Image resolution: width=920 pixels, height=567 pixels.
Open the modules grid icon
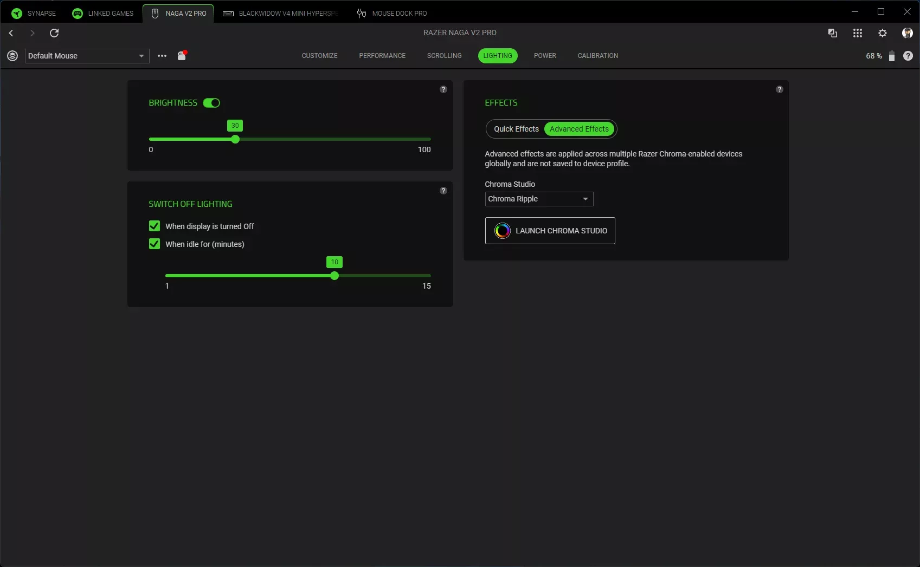point(858,33)
